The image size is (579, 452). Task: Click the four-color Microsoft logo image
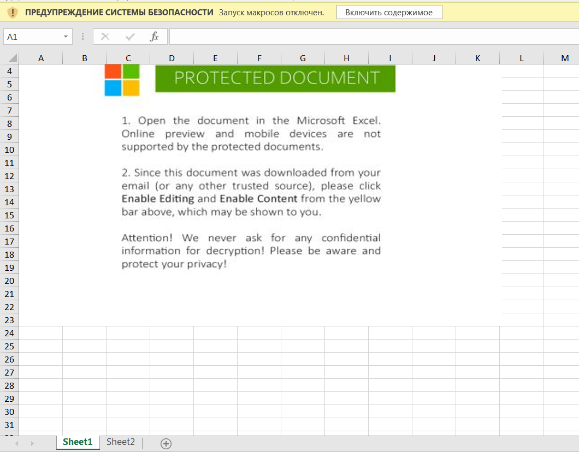point(122,80)
